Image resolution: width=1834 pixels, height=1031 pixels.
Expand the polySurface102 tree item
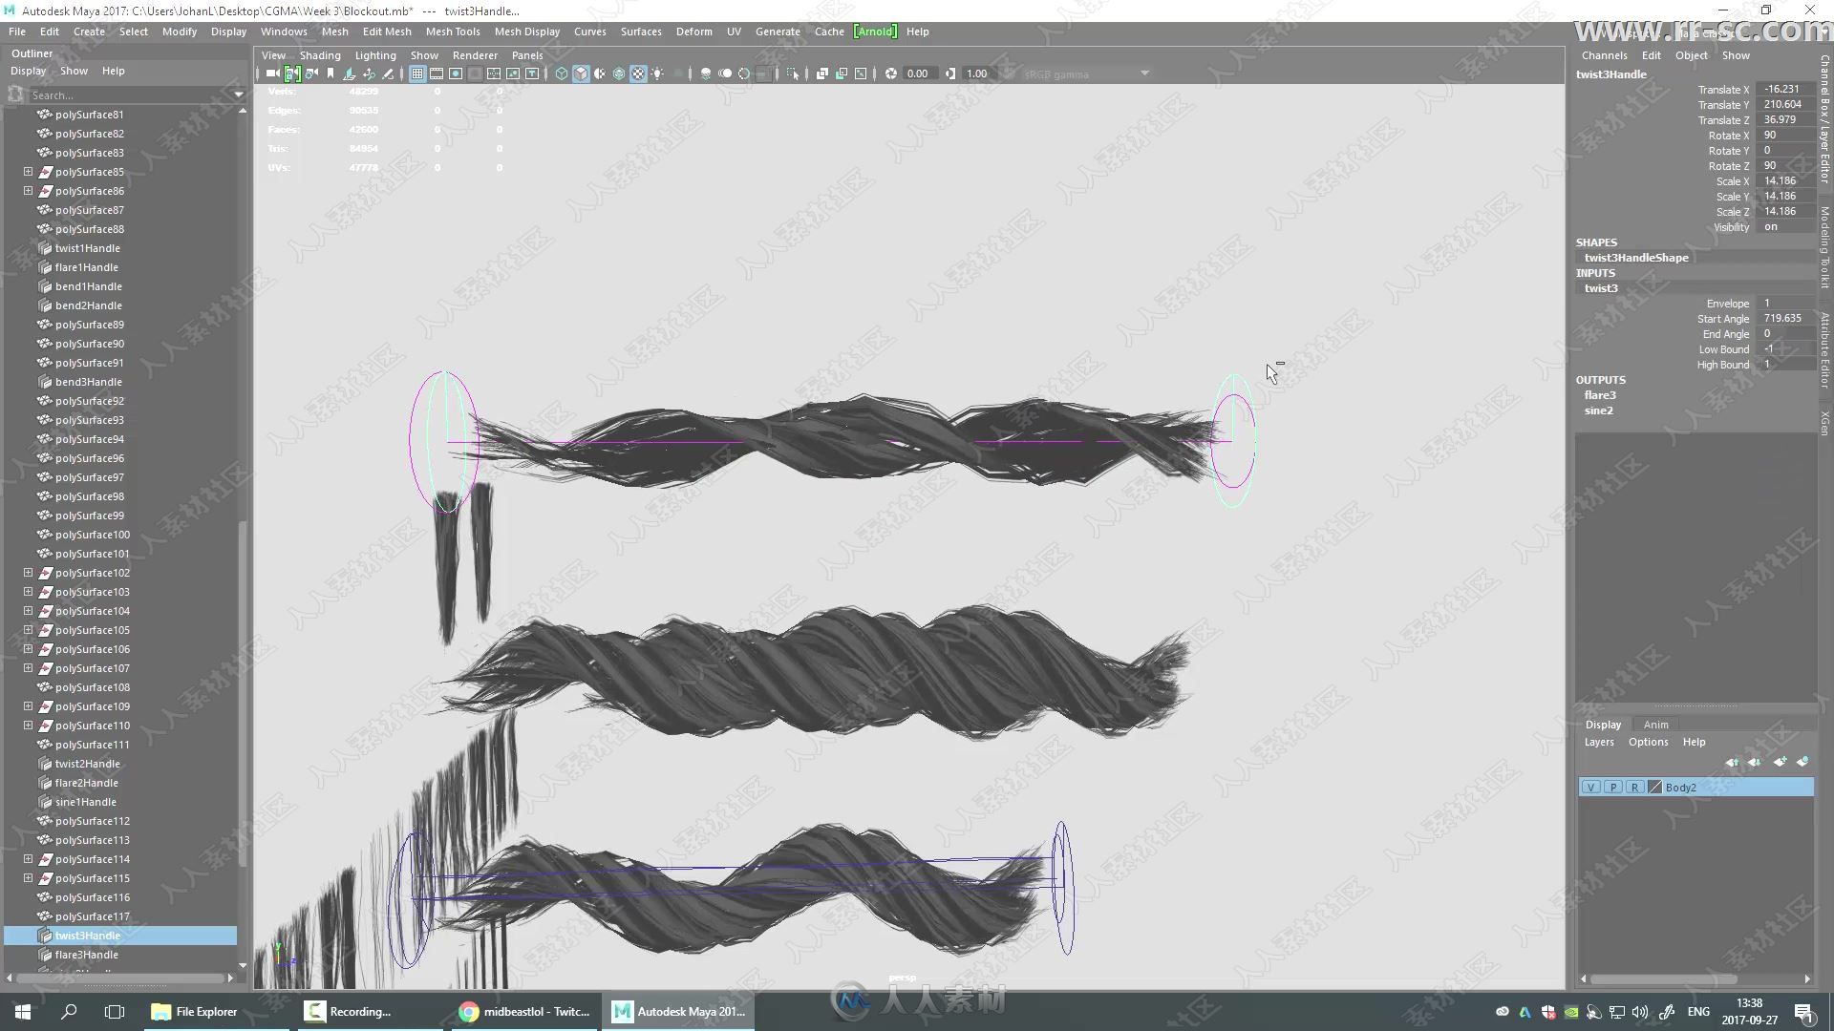28,572
